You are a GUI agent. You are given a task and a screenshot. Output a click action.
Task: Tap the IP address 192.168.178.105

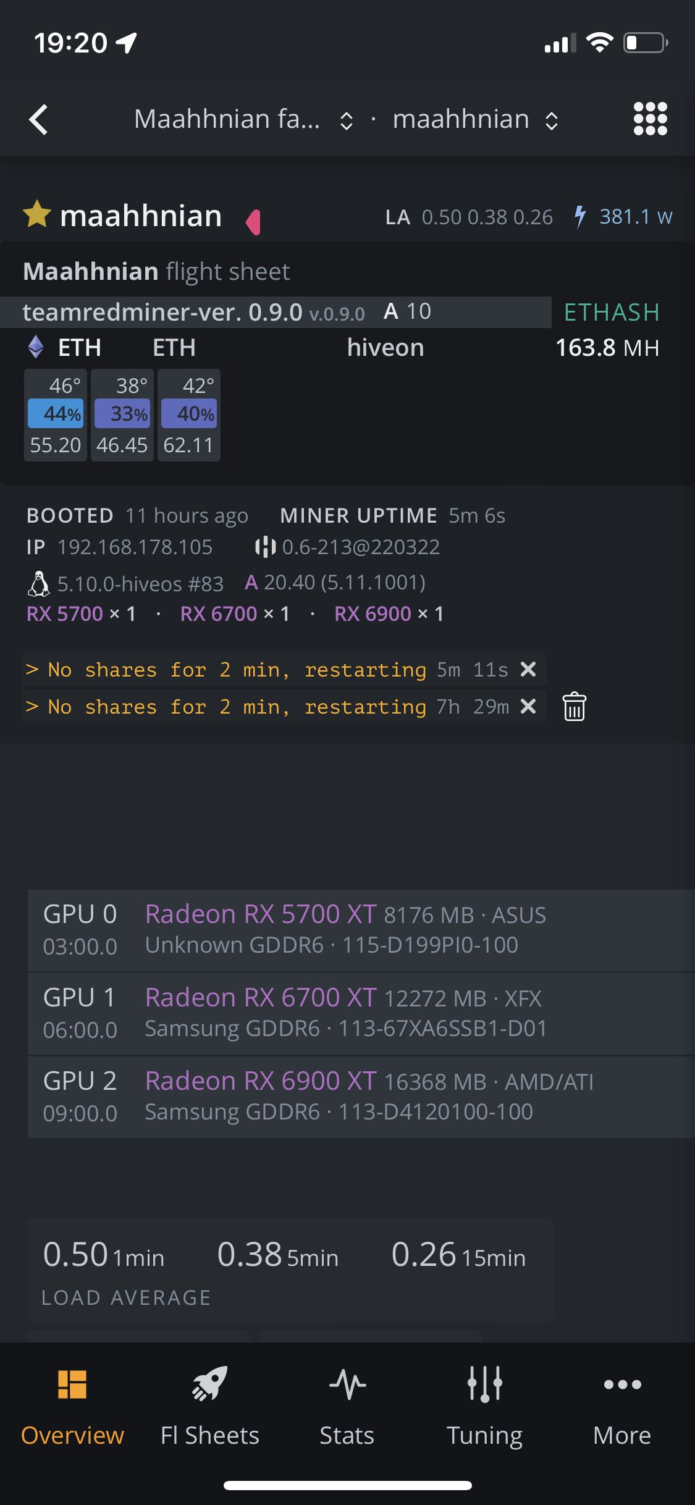135,547
